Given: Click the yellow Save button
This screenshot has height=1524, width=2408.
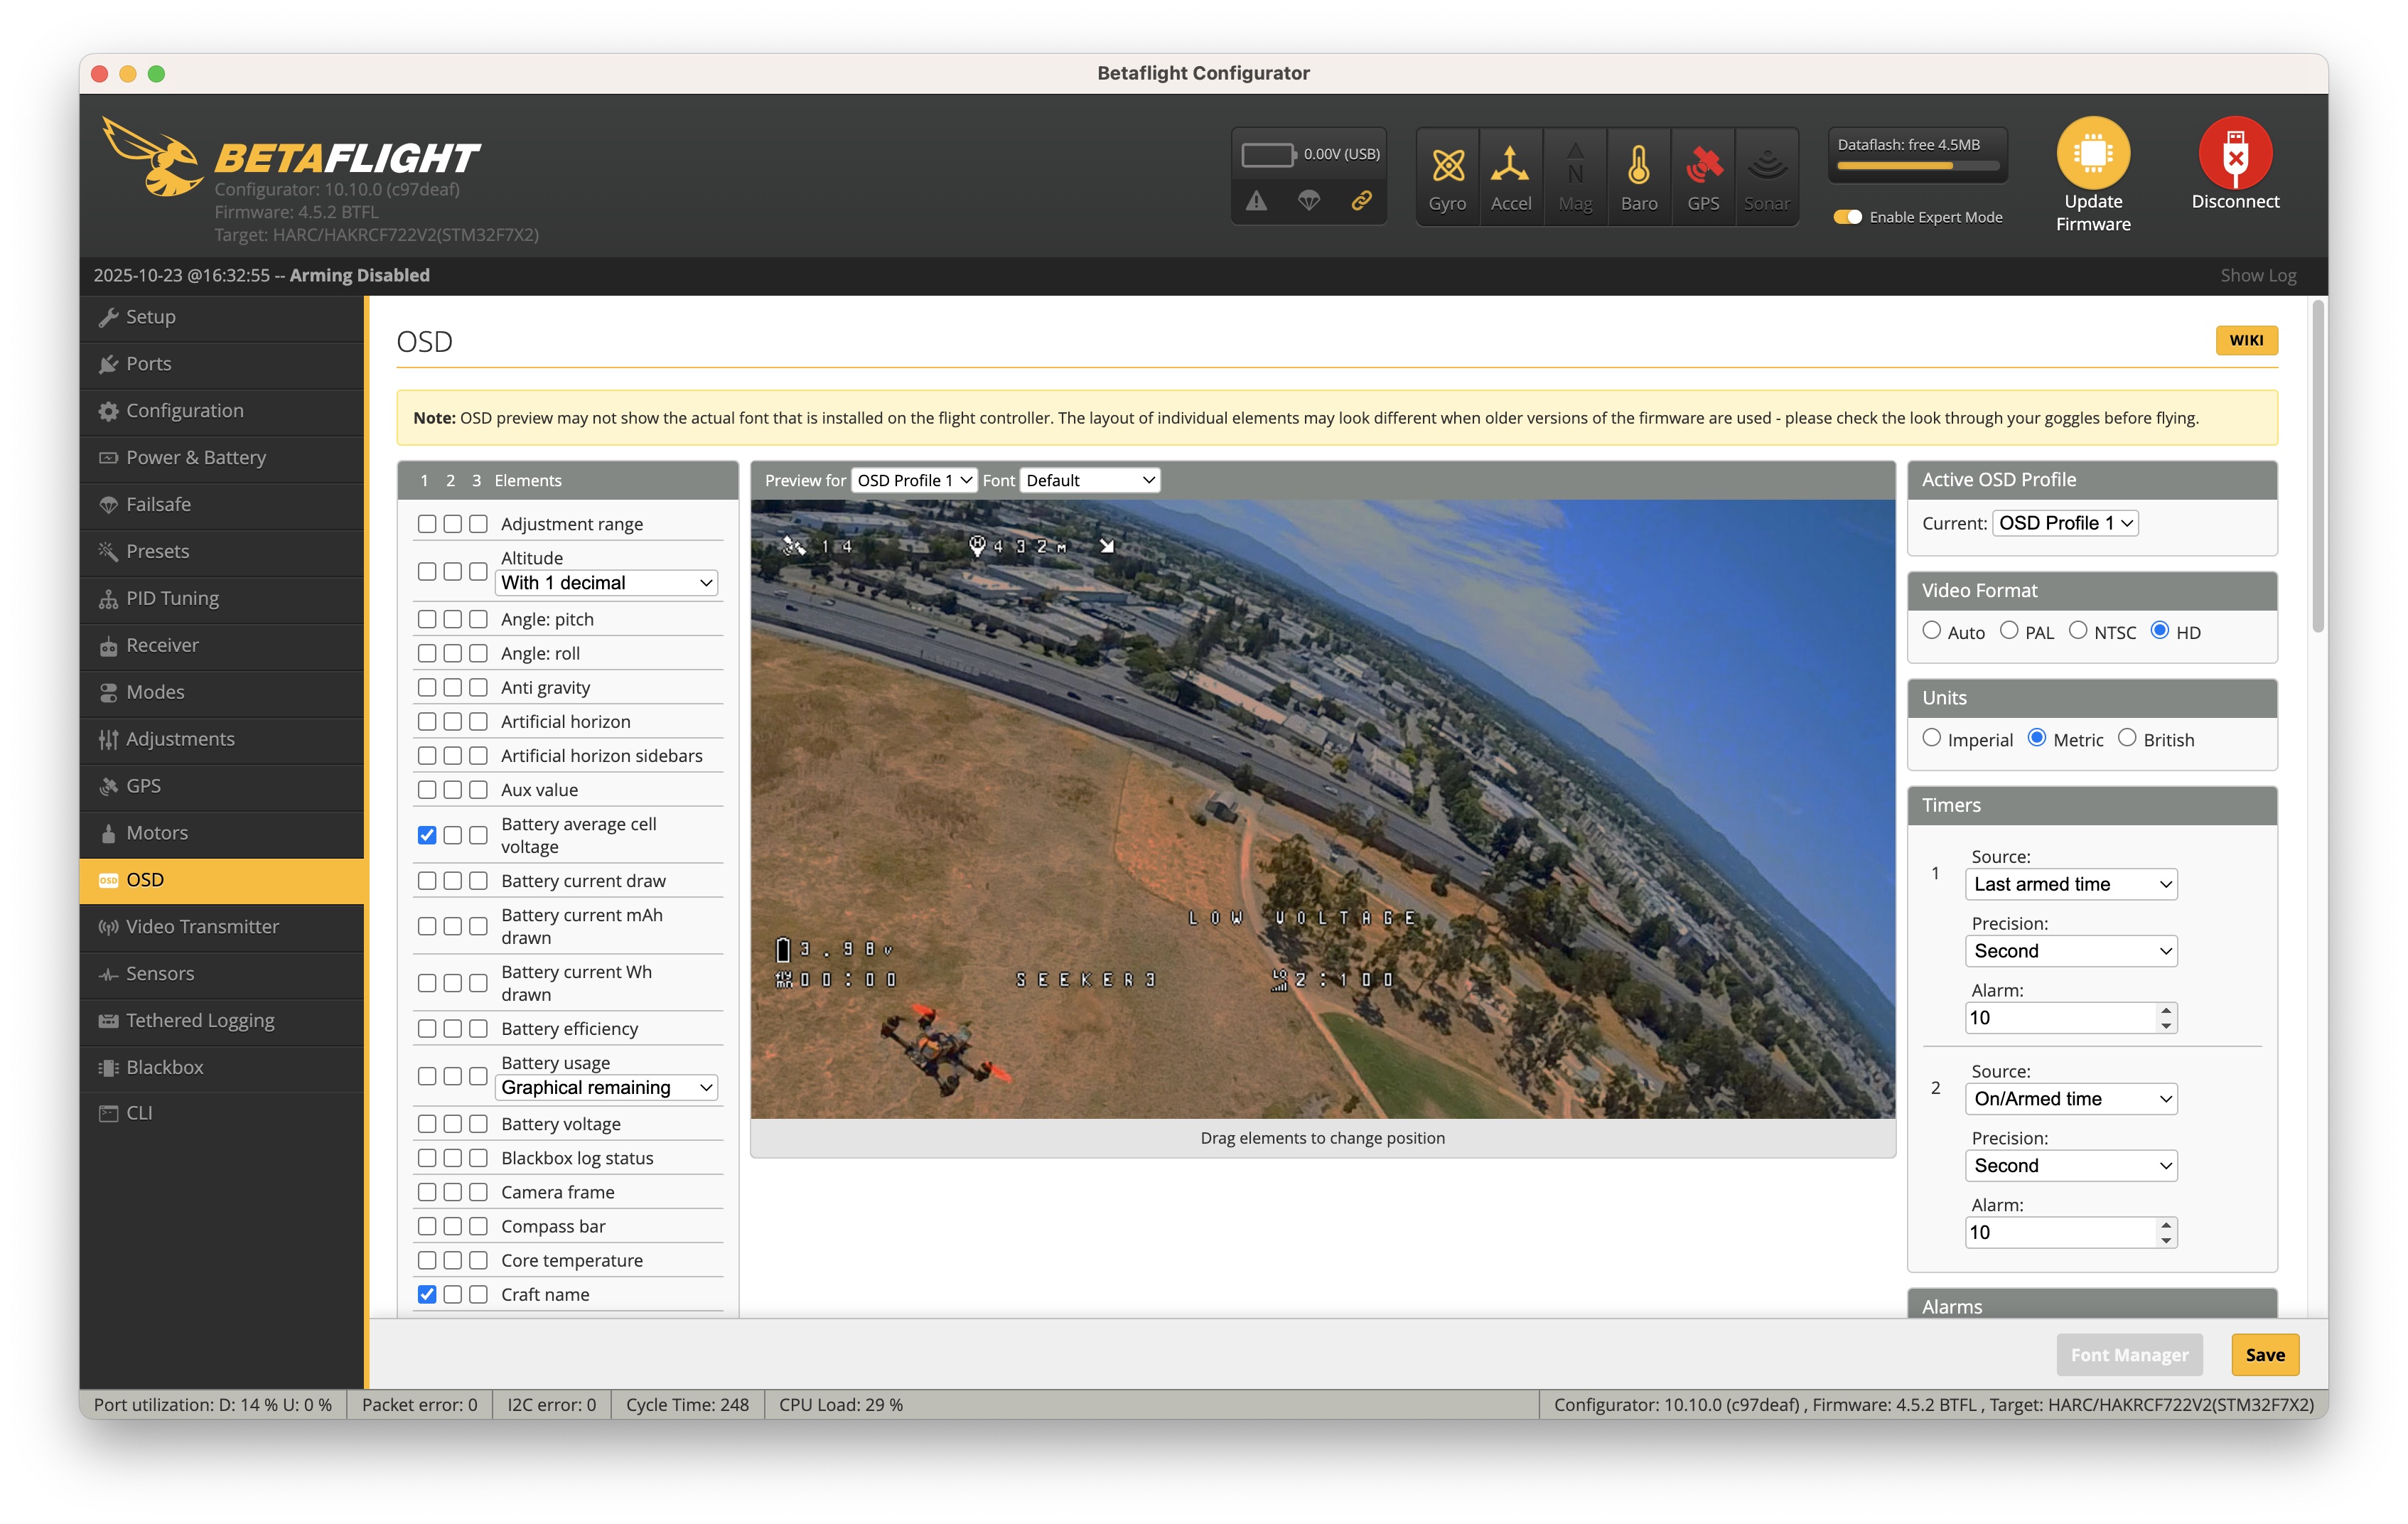Looking at the screenshot, I should [x=2264, y=1355].
